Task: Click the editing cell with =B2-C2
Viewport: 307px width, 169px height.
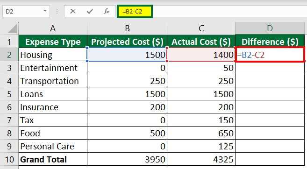Action: pyautogui.click(x=270, y=55)
